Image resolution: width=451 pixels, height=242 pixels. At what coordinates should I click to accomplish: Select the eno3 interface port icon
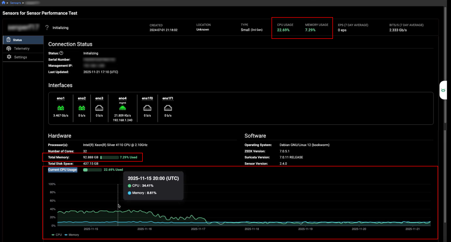(99, 108)
